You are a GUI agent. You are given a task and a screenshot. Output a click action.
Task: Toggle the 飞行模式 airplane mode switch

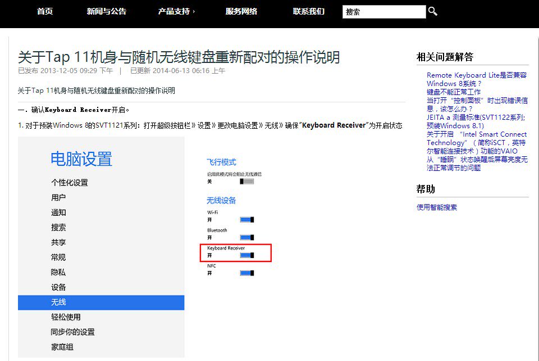point(247,182)
